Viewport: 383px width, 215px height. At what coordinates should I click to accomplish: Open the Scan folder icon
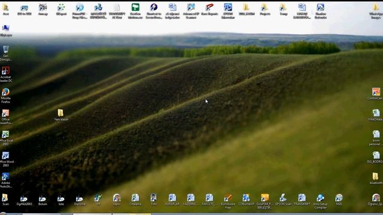pos(5,199)
